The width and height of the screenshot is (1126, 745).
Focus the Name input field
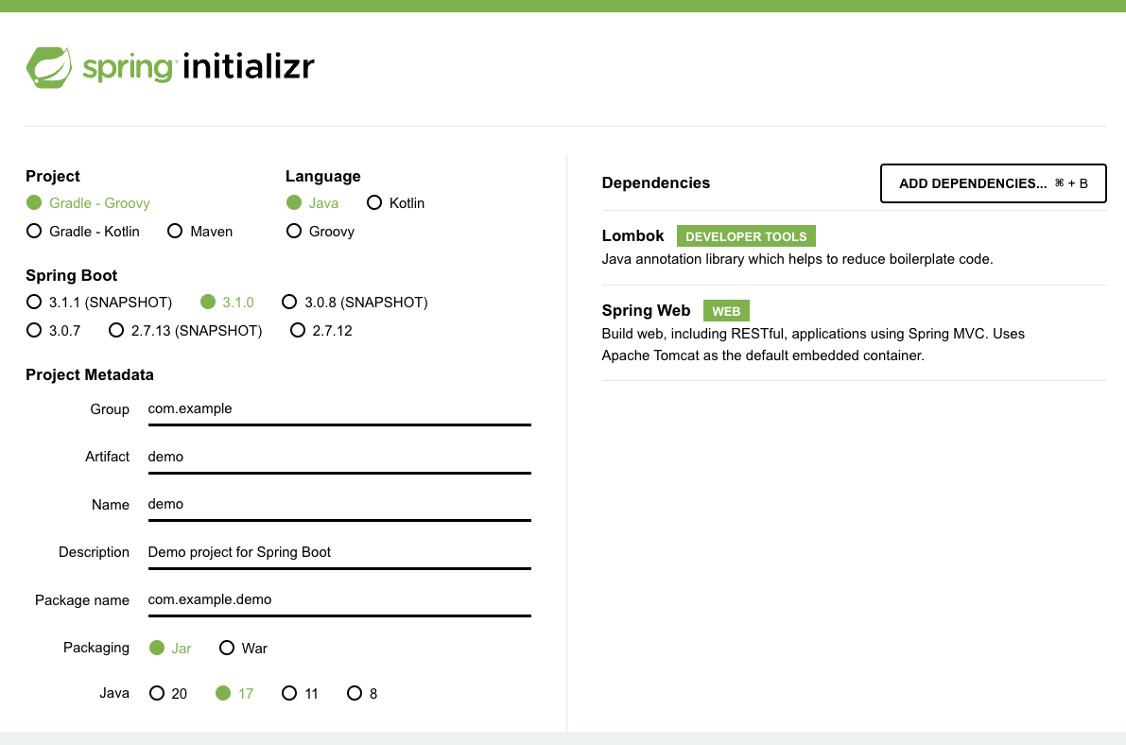(x=339, y=505)
